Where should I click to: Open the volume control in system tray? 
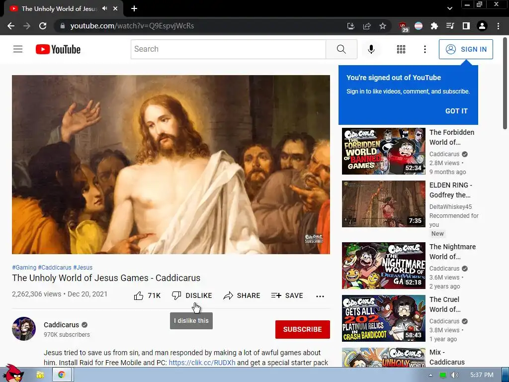[455, 375]
